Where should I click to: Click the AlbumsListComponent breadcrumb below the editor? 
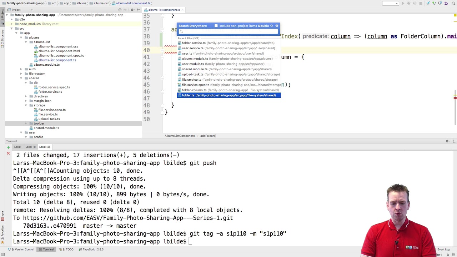click(x=180, y=136)
